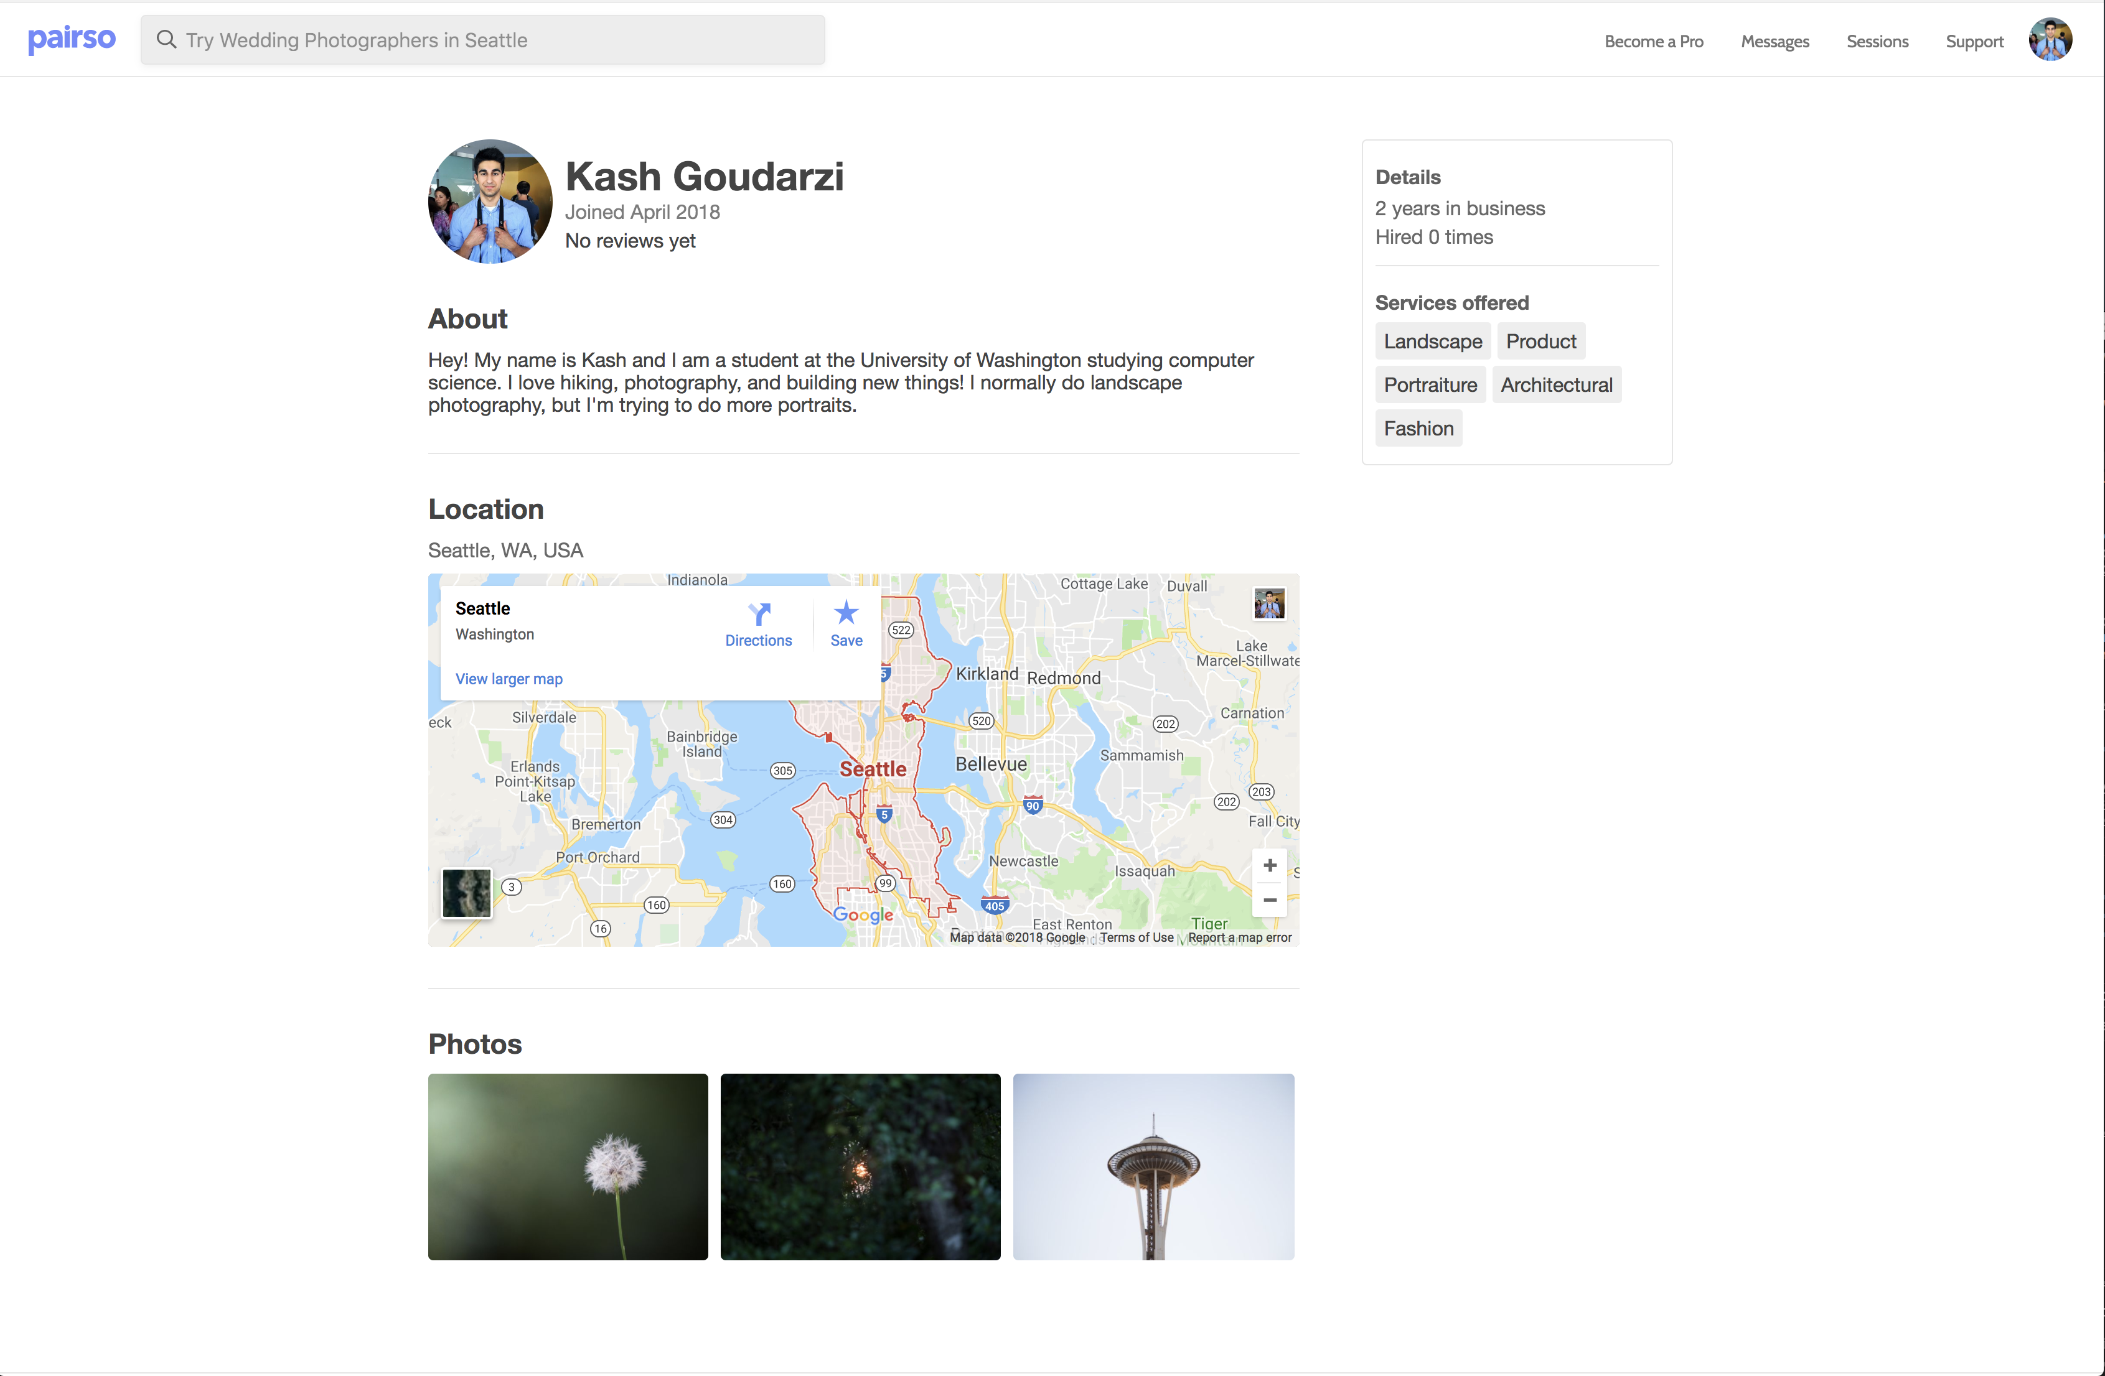Click the map Directions icon
Image resolution: width=2105 pixels, height=1376 pixels.
click(x=759, y=614)
